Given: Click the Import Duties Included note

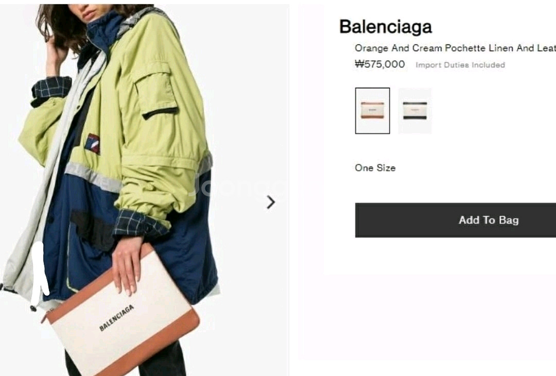Looking at the screenshot, I should 460,65.
